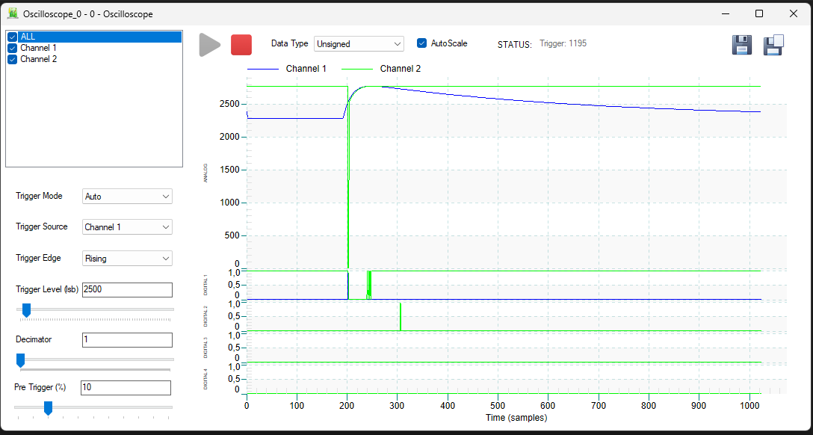Click the Trigger Level slider thumb
Viewport: 813px width, 435px height.
coord(26,310)
